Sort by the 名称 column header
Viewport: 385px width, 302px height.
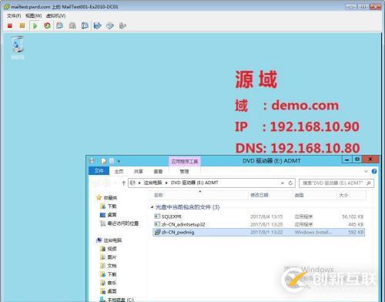(x=159, y=195)
